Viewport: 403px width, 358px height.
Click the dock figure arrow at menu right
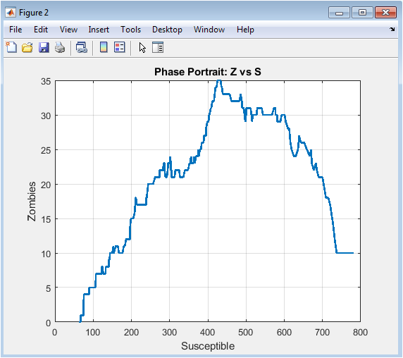[x=392, y=30]
